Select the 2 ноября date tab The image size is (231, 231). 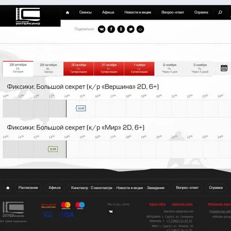pyautogui.click(x=170, y=68)
